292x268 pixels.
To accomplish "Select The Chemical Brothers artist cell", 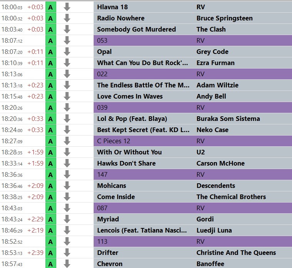I will 231,197.
